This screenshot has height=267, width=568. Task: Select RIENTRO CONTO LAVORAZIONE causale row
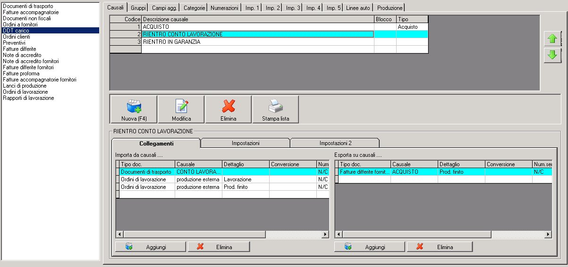pyautogui.click(x=269, y=34)
